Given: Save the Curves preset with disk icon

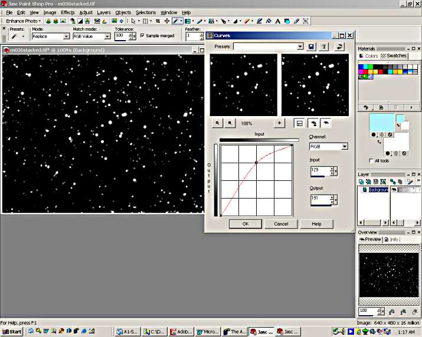Looking at the screenshot, I should coord(311,47).
